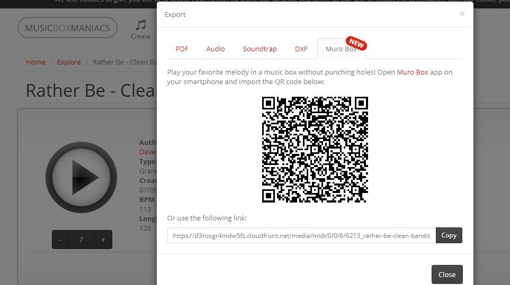Click the Rather Be page heading

91,90
